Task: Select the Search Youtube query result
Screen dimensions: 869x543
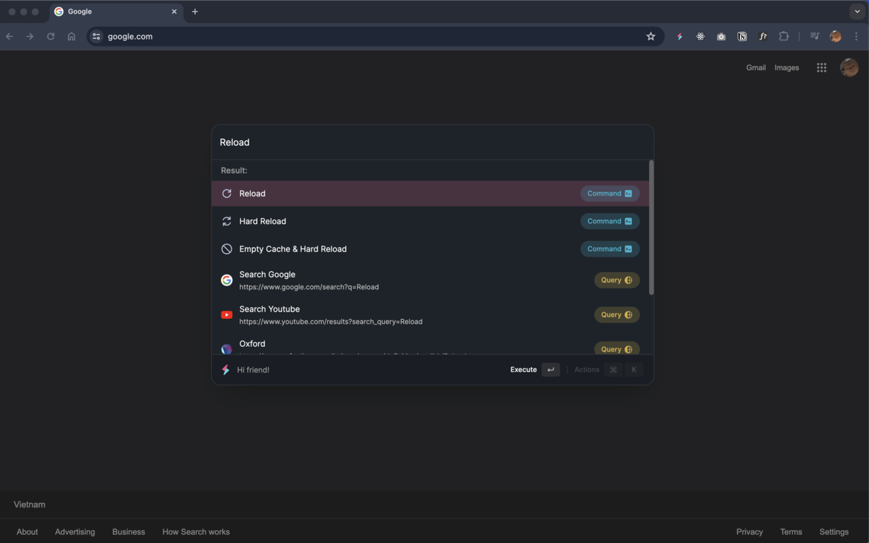Action: (430, 315)
